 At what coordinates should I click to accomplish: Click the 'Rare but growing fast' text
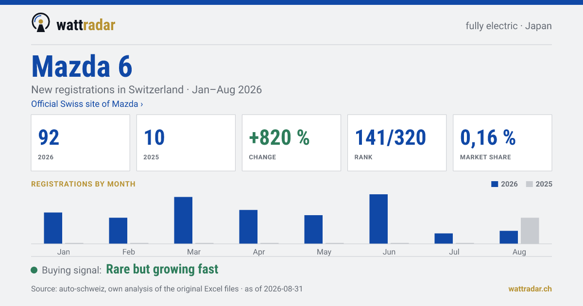162,269
